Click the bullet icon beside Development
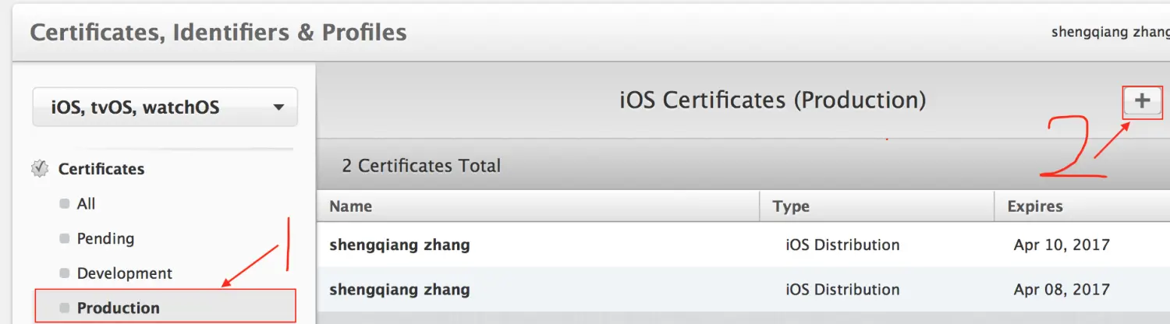 tap(65, 274)
